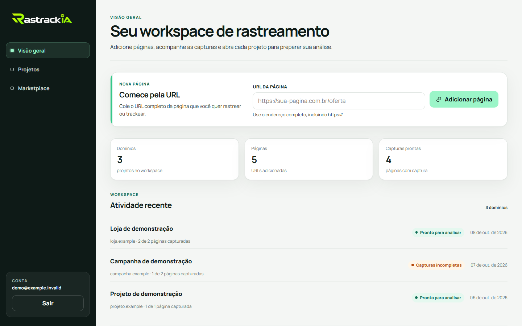
Task: Click Projeto de demonstração's Pronto para analisar badge
Action: click(438, 298)
